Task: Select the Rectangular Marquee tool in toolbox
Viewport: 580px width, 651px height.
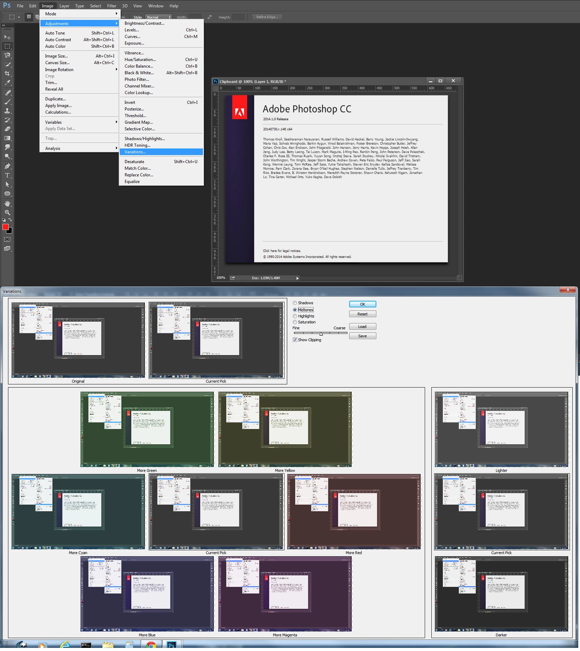Action: point(7,46)
